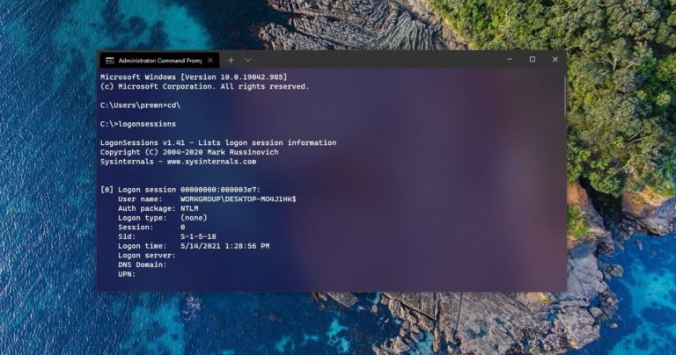Click the Session: 0 line
The image size is (676, 355).
151,228
